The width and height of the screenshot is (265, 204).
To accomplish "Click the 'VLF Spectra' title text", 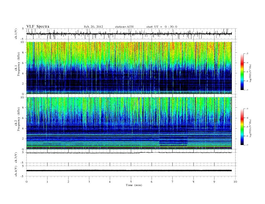I will 38,26.
